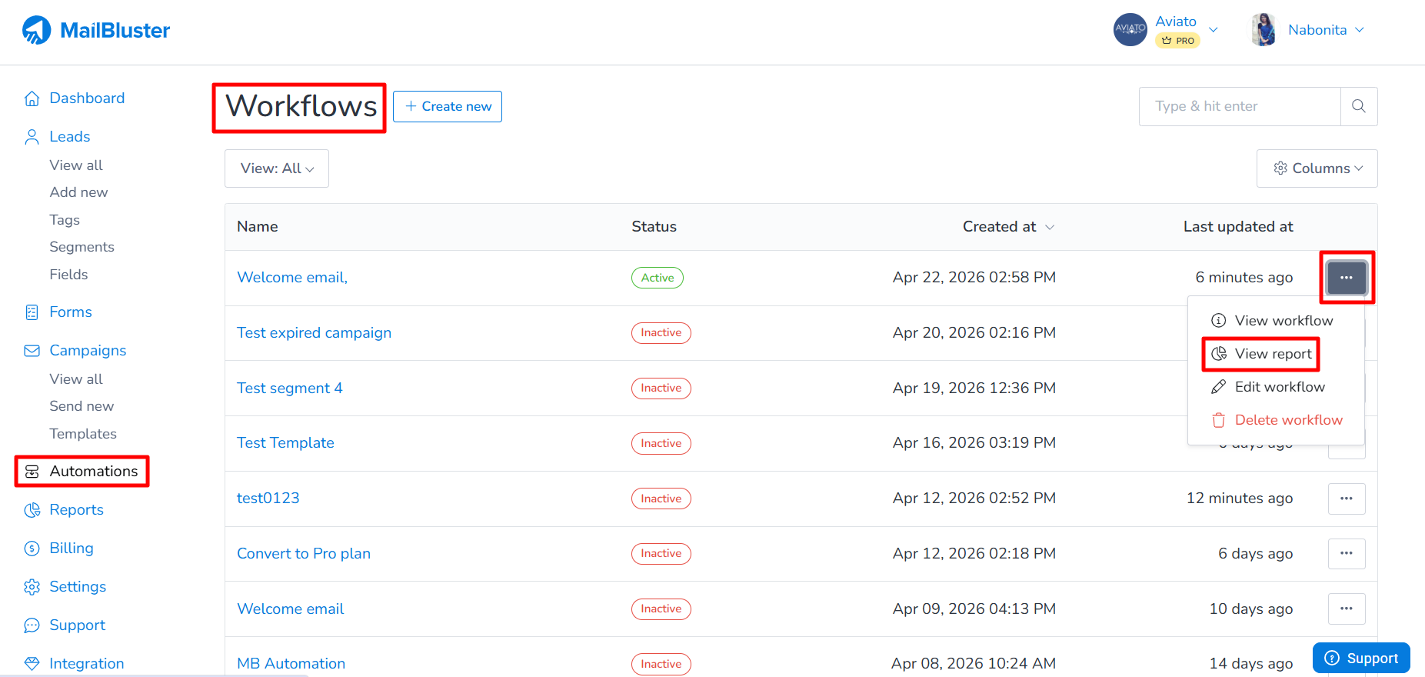Click Add new under Leads
This screenshot has width=1425, height=677.
tap(78, 192)
